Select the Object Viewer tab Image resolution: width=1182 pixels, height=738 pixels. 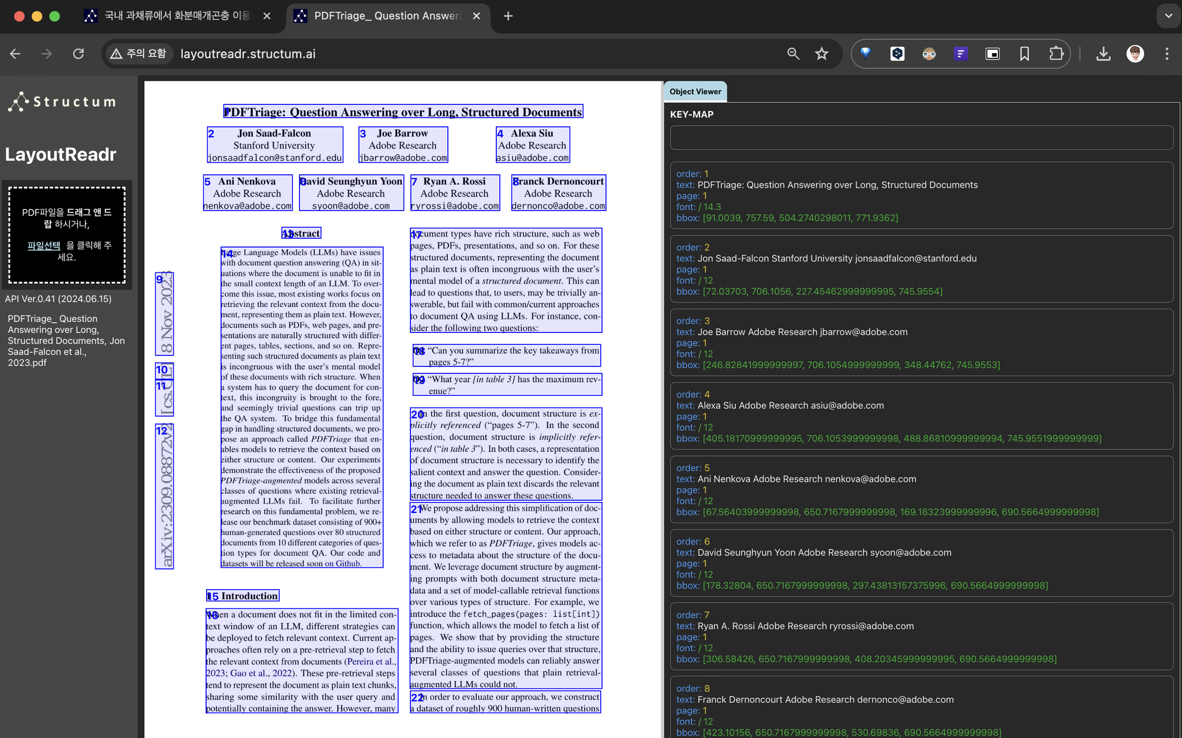click(695, 92)
